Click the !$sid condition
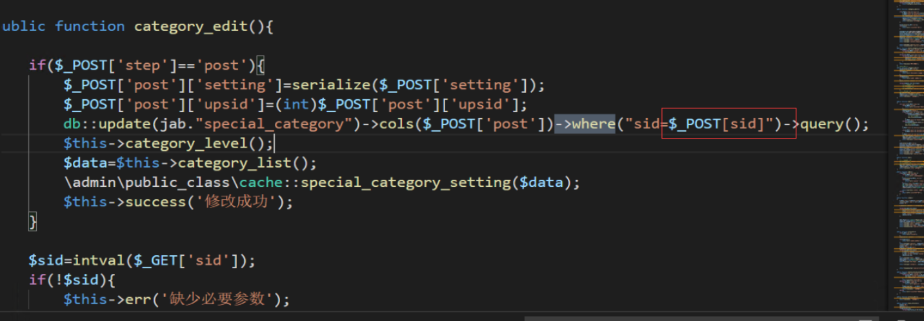The image size is (924, 321). coord(77,280)
